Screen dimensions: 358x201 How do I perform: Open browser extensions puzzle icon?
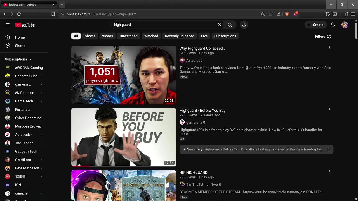pyautogui.click(x=328, y=14)
